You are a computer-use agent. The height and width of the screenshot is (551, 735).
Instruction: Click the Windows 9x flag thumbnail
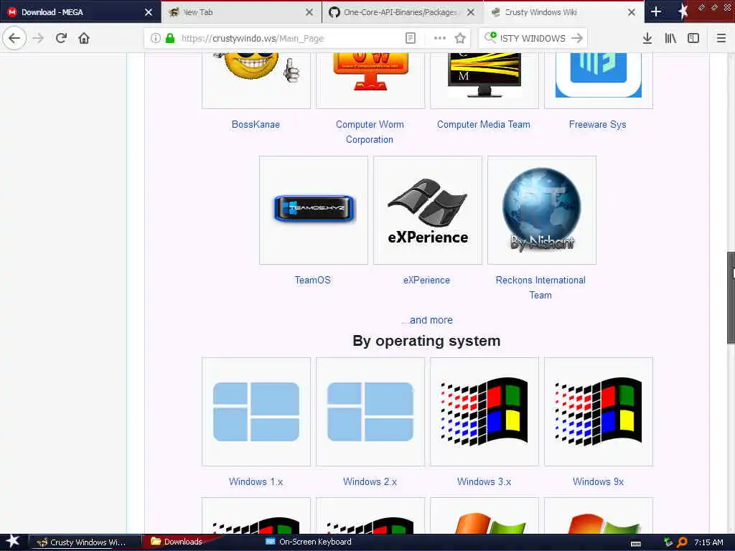pos(599,412)
